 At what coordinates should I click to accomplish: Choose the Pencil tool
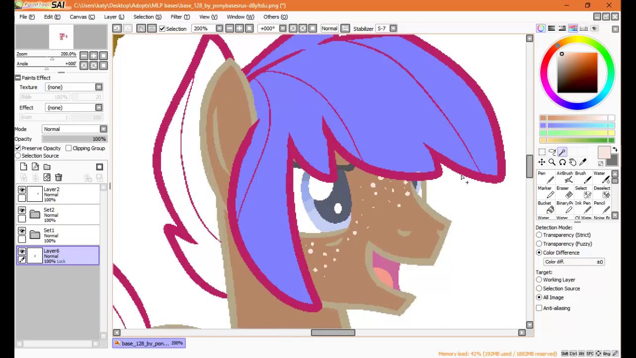602,207
